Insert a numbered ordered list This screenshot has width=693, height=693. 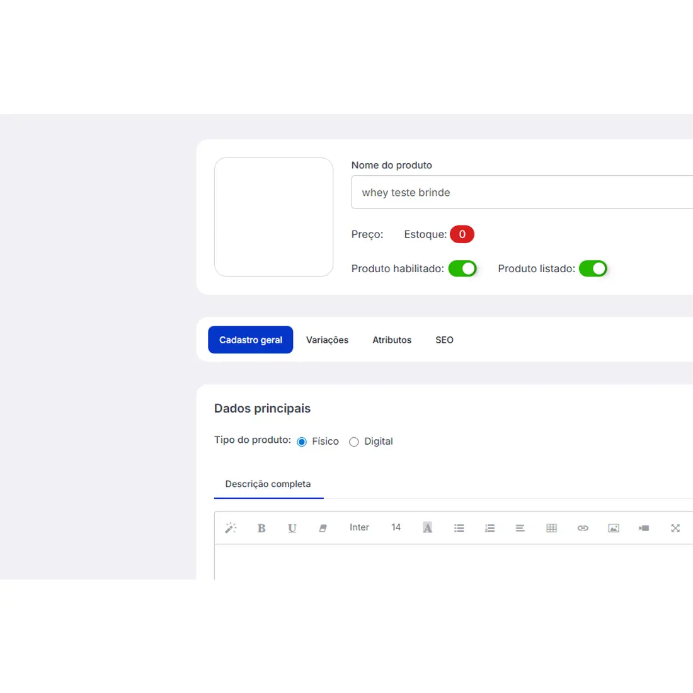click(490, 528)
